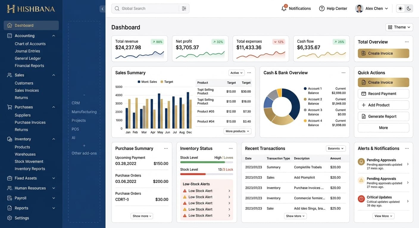
Task: Click the Fixed Assets icon
Action: (10, 178)
